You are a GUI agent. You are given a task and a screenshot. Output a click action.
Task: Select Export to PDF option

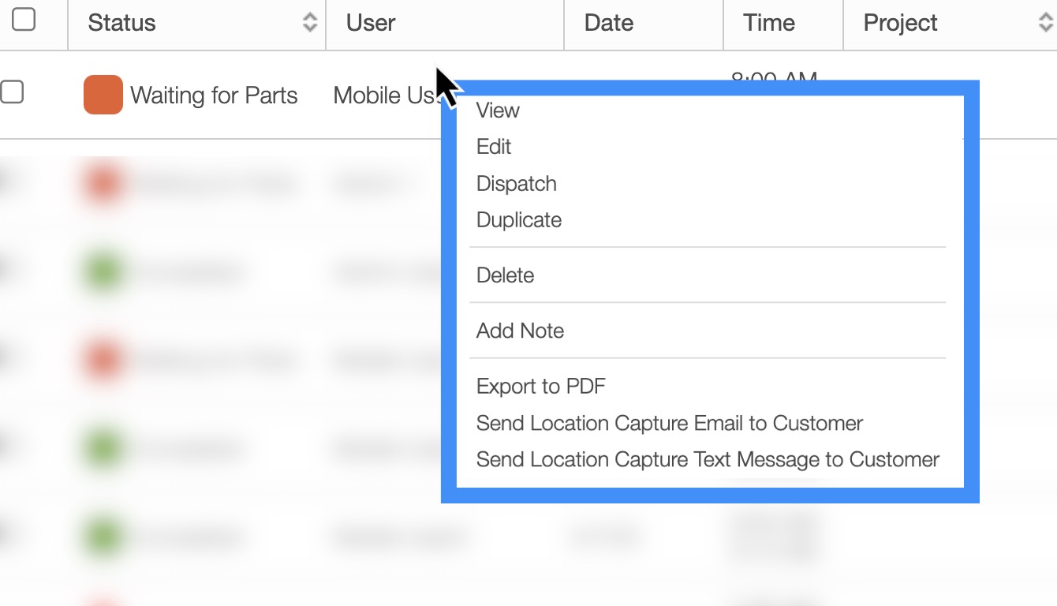pos(541,387)
